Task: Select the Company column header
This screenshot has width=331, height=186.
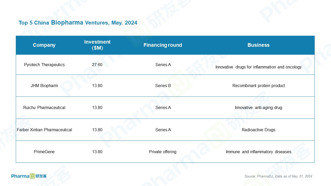Action: click(44, 45)
